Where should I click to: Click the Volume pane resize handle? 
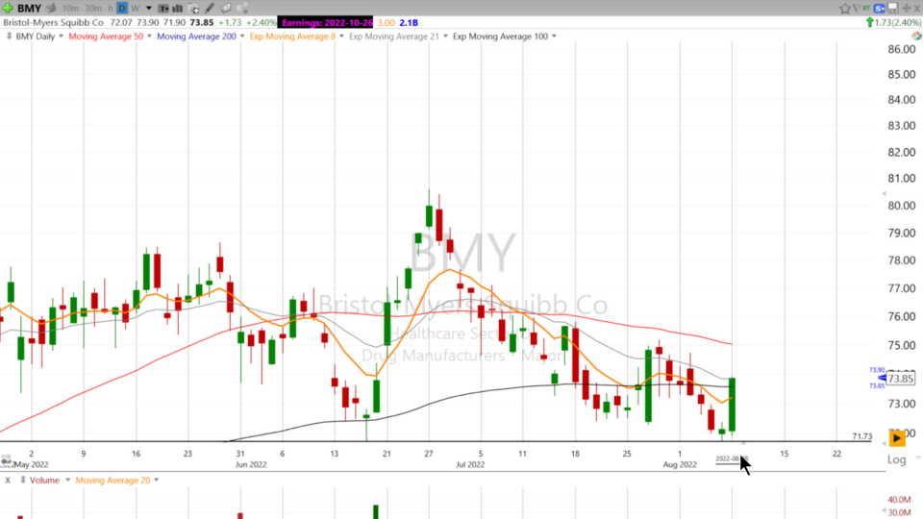coord(23,481)
